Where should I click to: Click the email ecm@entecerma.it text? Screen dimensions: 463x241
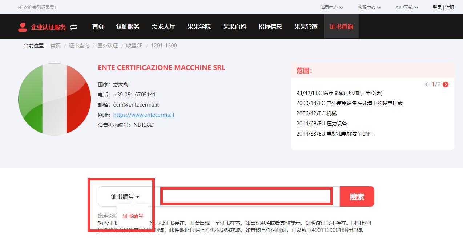136,105
